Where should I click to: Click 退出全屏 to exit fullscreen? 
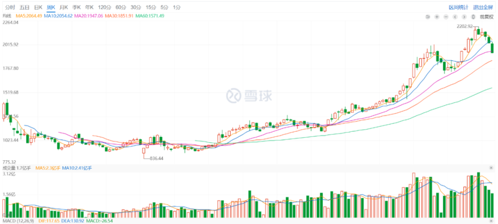483,7
